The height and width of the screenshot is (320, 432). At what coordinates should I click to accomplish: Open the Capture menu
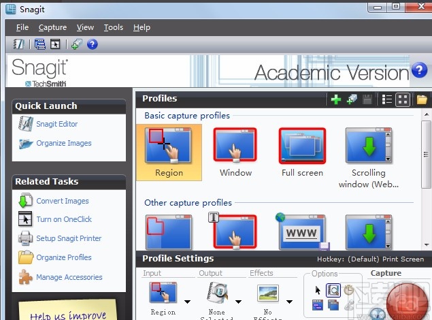click(x=52, y=27)
